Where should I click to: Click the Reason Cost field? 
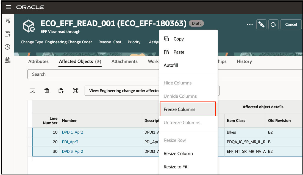point(110,42)
